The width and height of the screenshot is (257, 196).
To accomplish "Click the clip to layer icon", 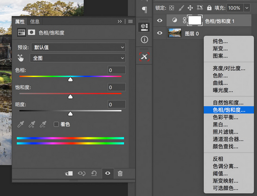I will (69, 173).
